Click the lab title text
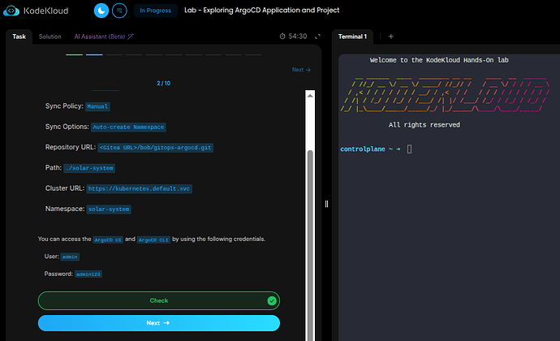This screenshot has width=560, height=341. pos(262,11)
